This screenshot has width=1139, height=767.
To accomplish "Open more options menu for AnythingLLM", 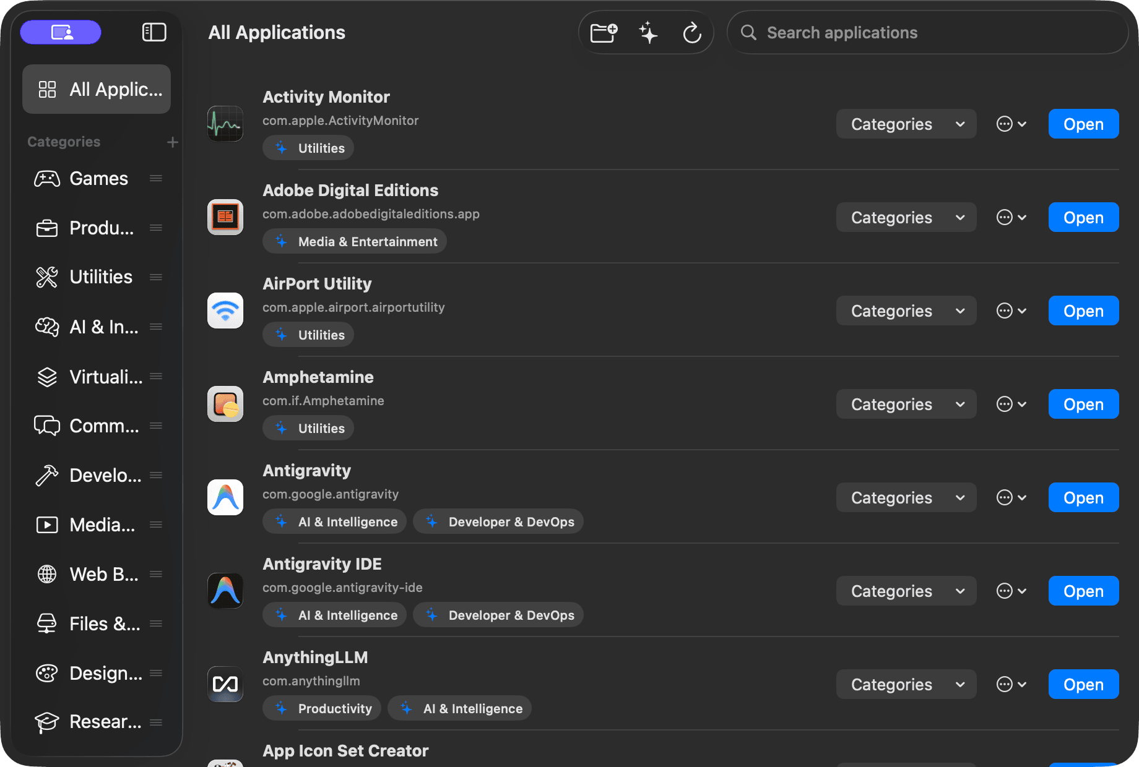I will (1011, 684).
